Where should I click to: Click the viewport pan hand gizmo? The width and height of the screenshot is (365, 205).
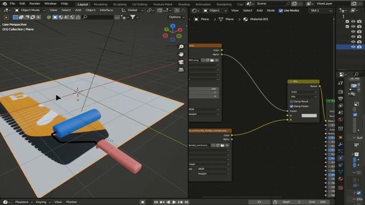click(181, 55)
